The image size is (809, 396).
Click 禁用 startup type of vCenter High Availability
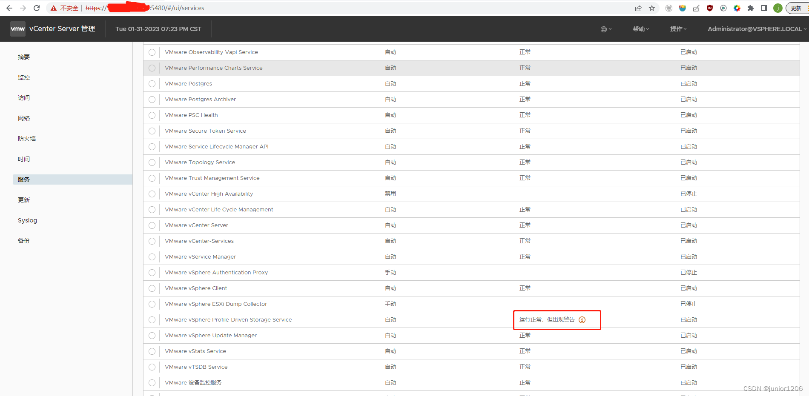390,194
